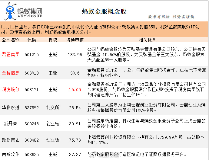Viewport: 209px width, 160px height.
Task: Click the 北交所 board cell
Action: pos(53,107)
